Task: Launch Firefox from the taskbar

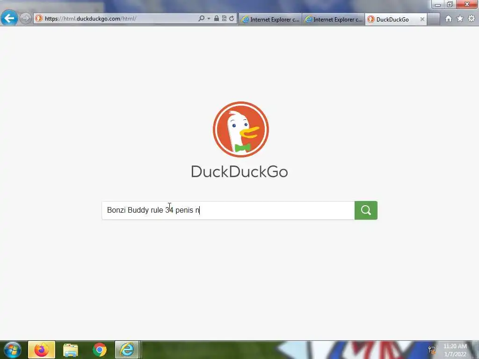Action: (42, 350)
